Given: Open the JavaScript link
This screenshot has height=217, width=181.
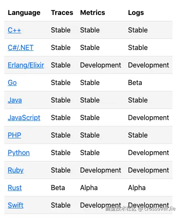Looking at the screenshot, I should click(24, 118).
